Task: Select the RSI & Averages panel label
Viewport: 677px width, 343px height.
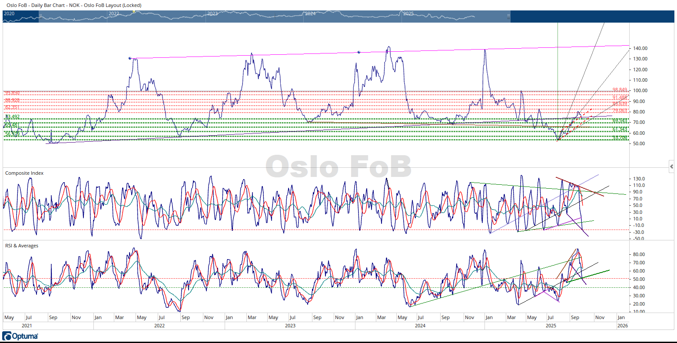Action: [x=22, y=246]
